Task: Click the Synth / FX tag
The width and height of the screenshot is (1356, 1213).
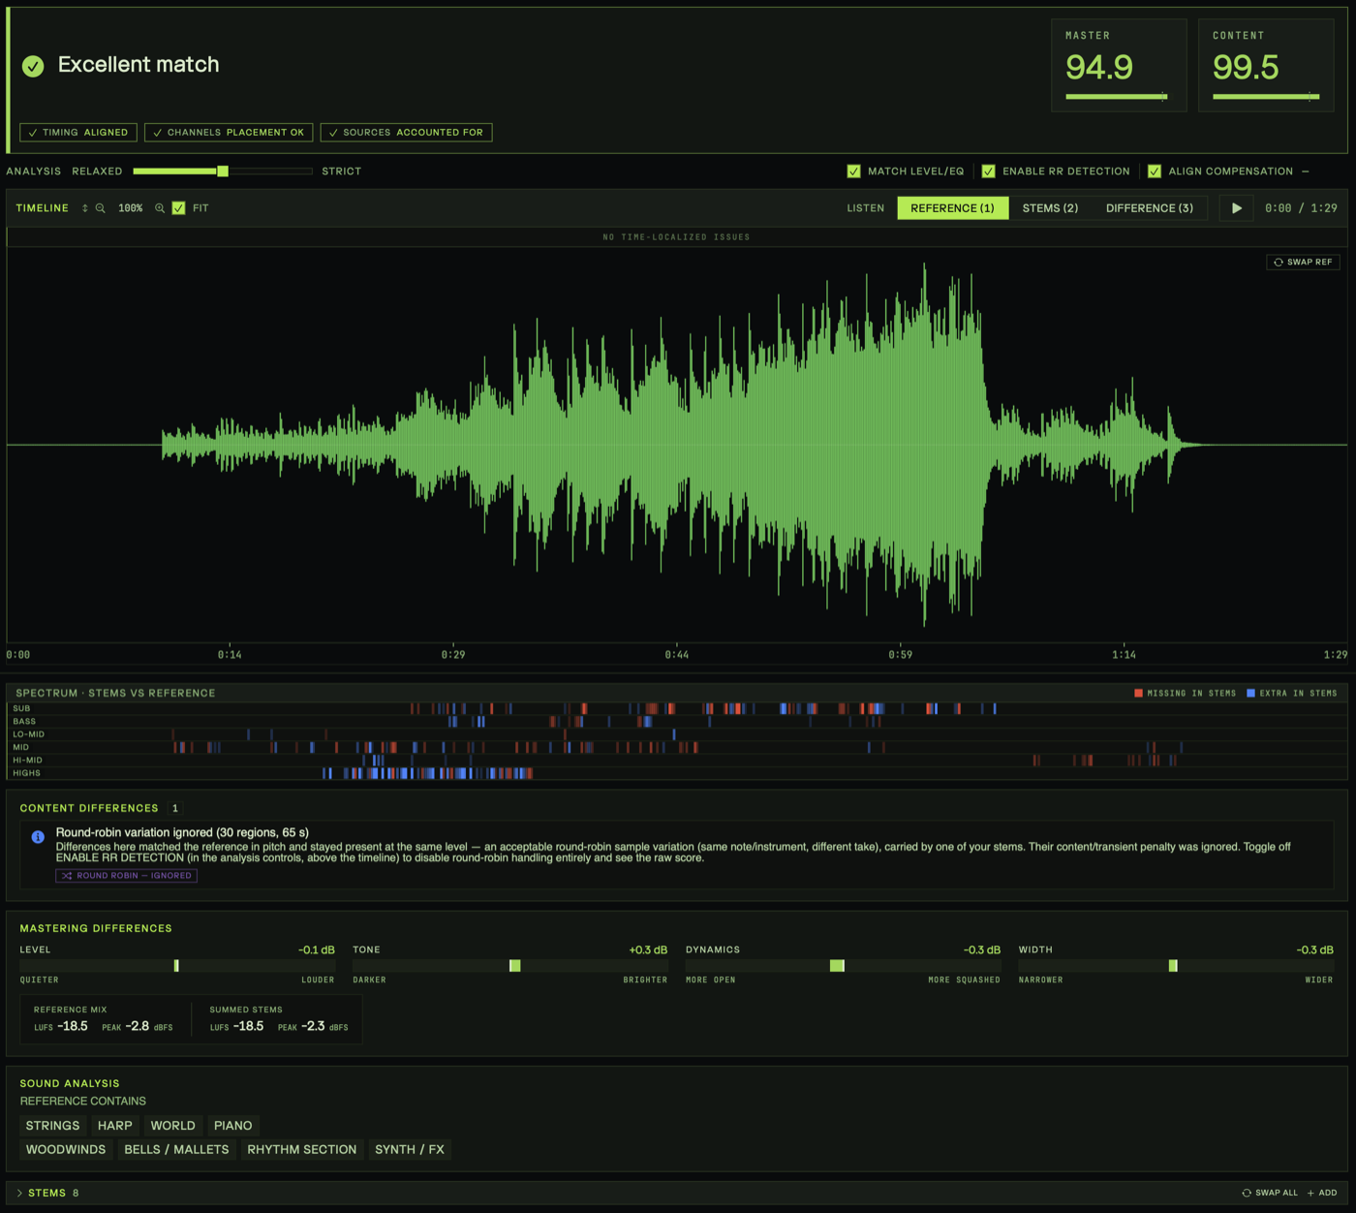Action: 410,1150
